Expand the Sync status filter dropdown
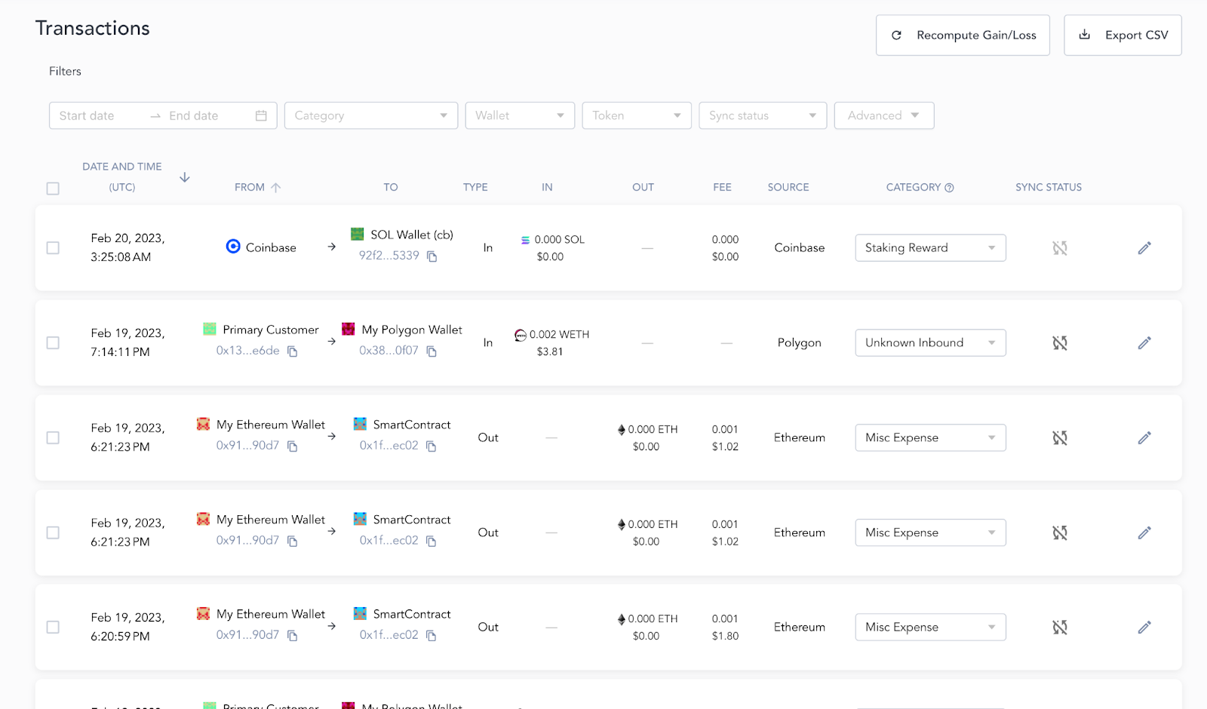The height and width of the screenshot is (709, 1207). coord(762,115)
